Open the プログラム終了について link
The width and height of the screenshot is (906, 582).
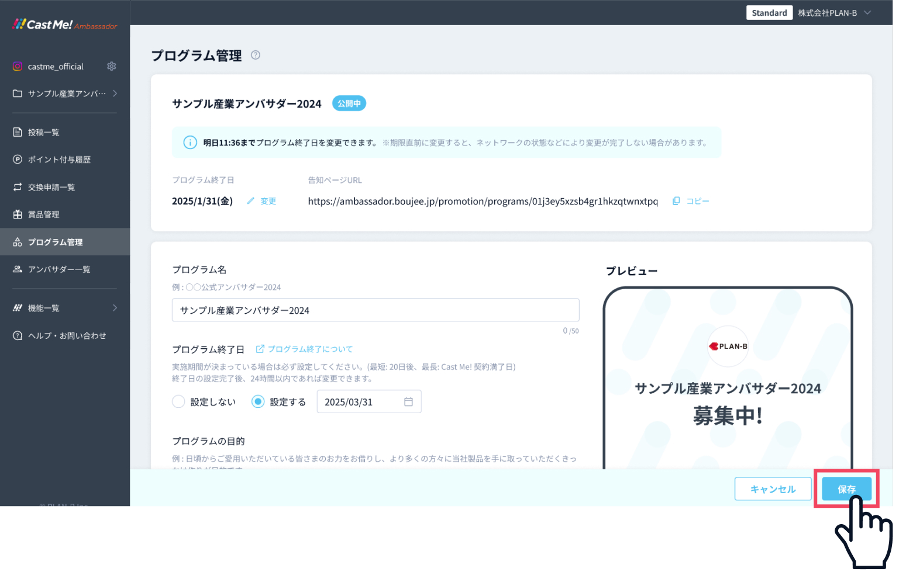[x=310, y=349]
